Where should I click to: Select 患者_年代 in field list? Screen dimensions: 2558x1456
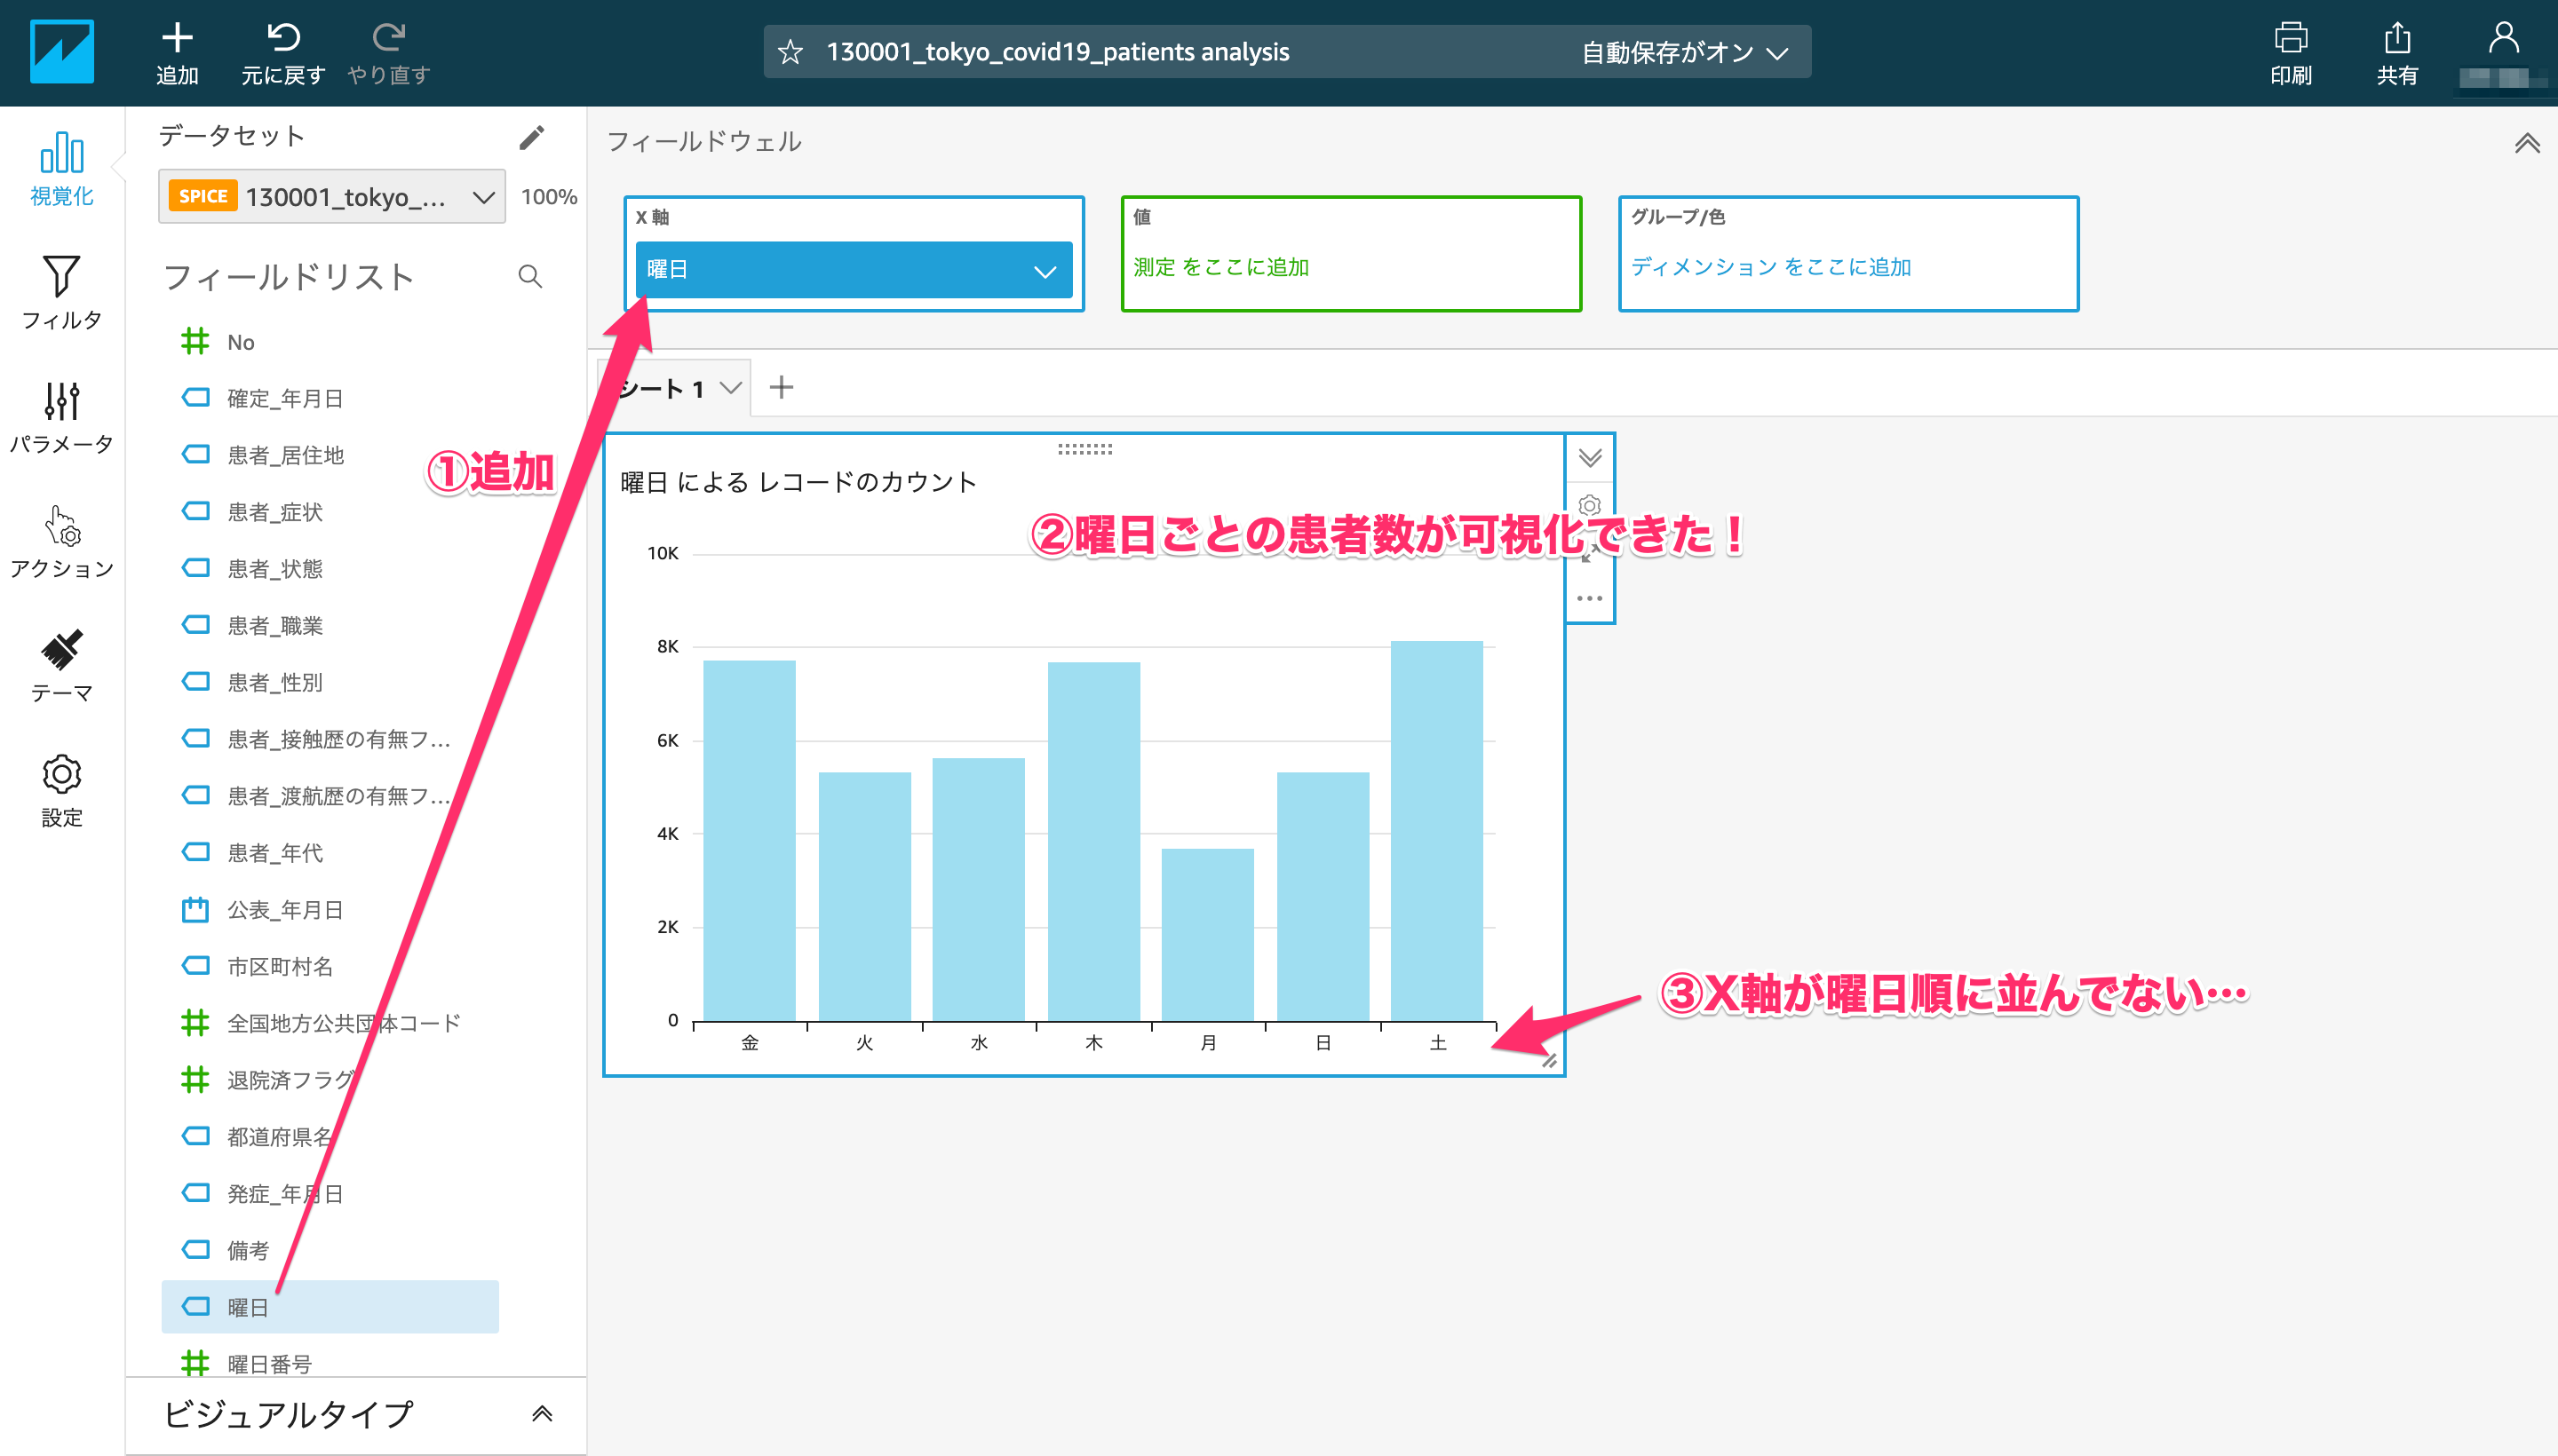pyautogui.click(x=275, y=853)
